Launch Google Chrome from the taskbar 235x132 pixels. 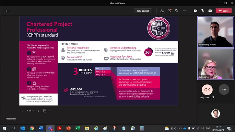point(32,128)
